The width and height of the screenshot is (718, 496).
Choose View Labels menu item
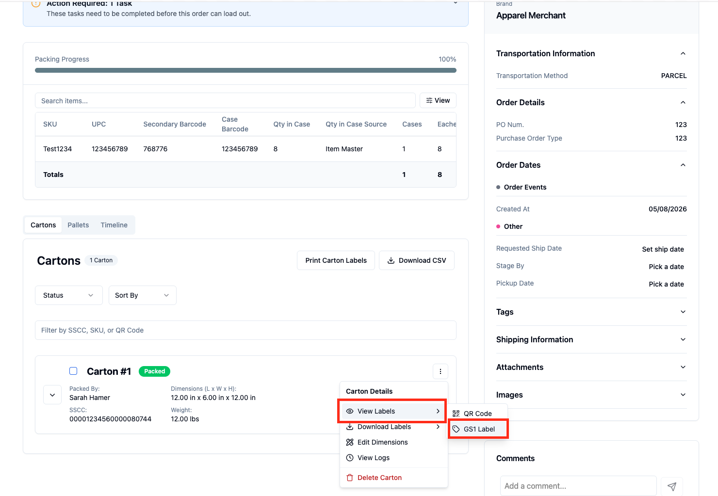[393, 411]
